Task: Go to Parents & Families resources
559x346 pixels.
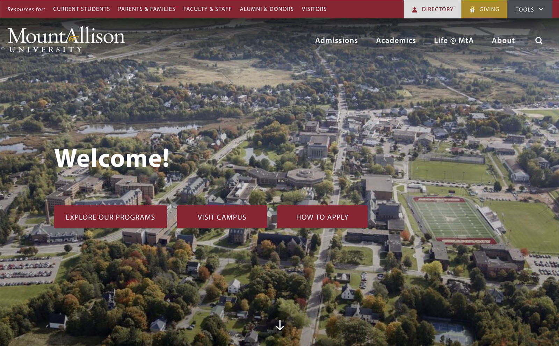Action: click(x=147, y=9)
